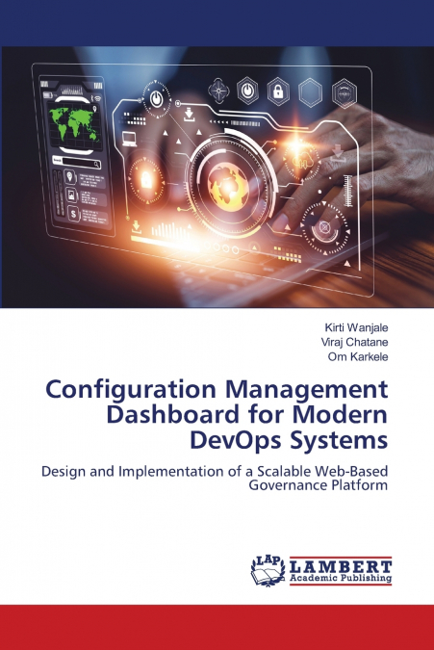The width and height of the screenshot is (434, 650).
Task: Click author name Om Karkele
Action: point(358,357)
